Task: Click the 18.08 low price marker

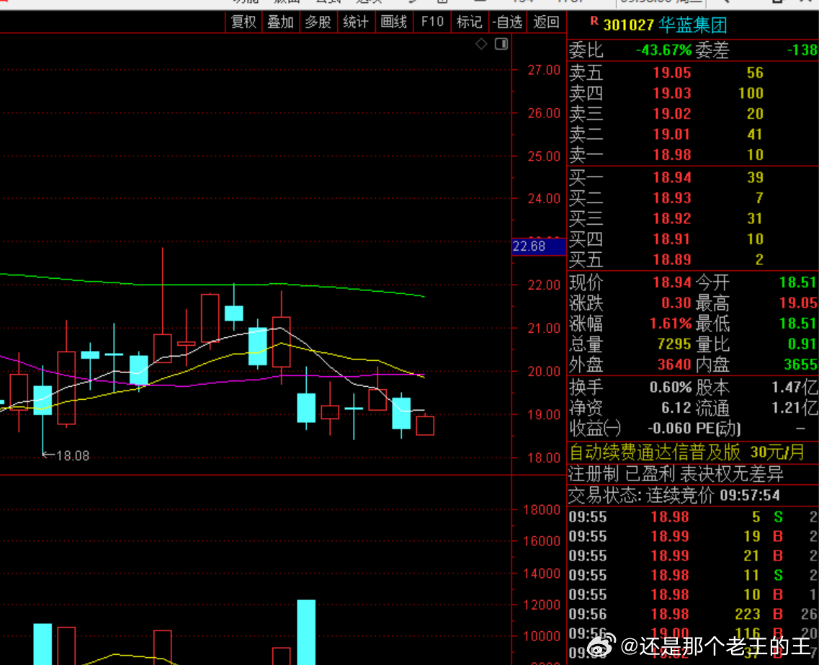Action: (66, 455)
